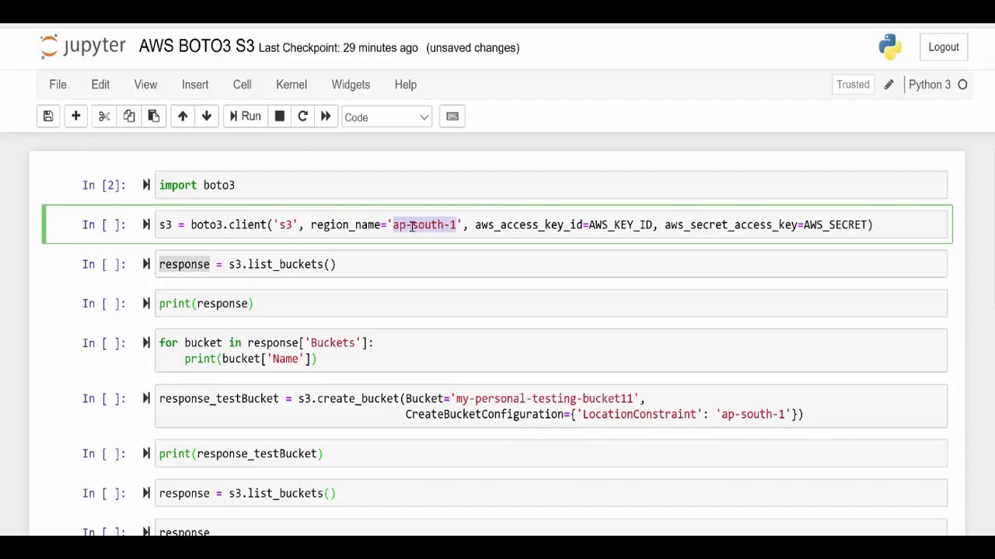The image size is (995, 559).
Task: Restart the kernel icon
Action: (x=303, y=116)
